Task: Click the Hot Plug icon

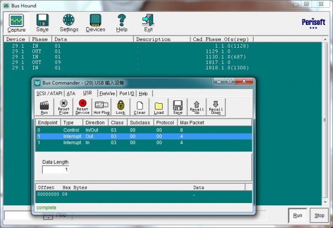Action: point(102,107)
